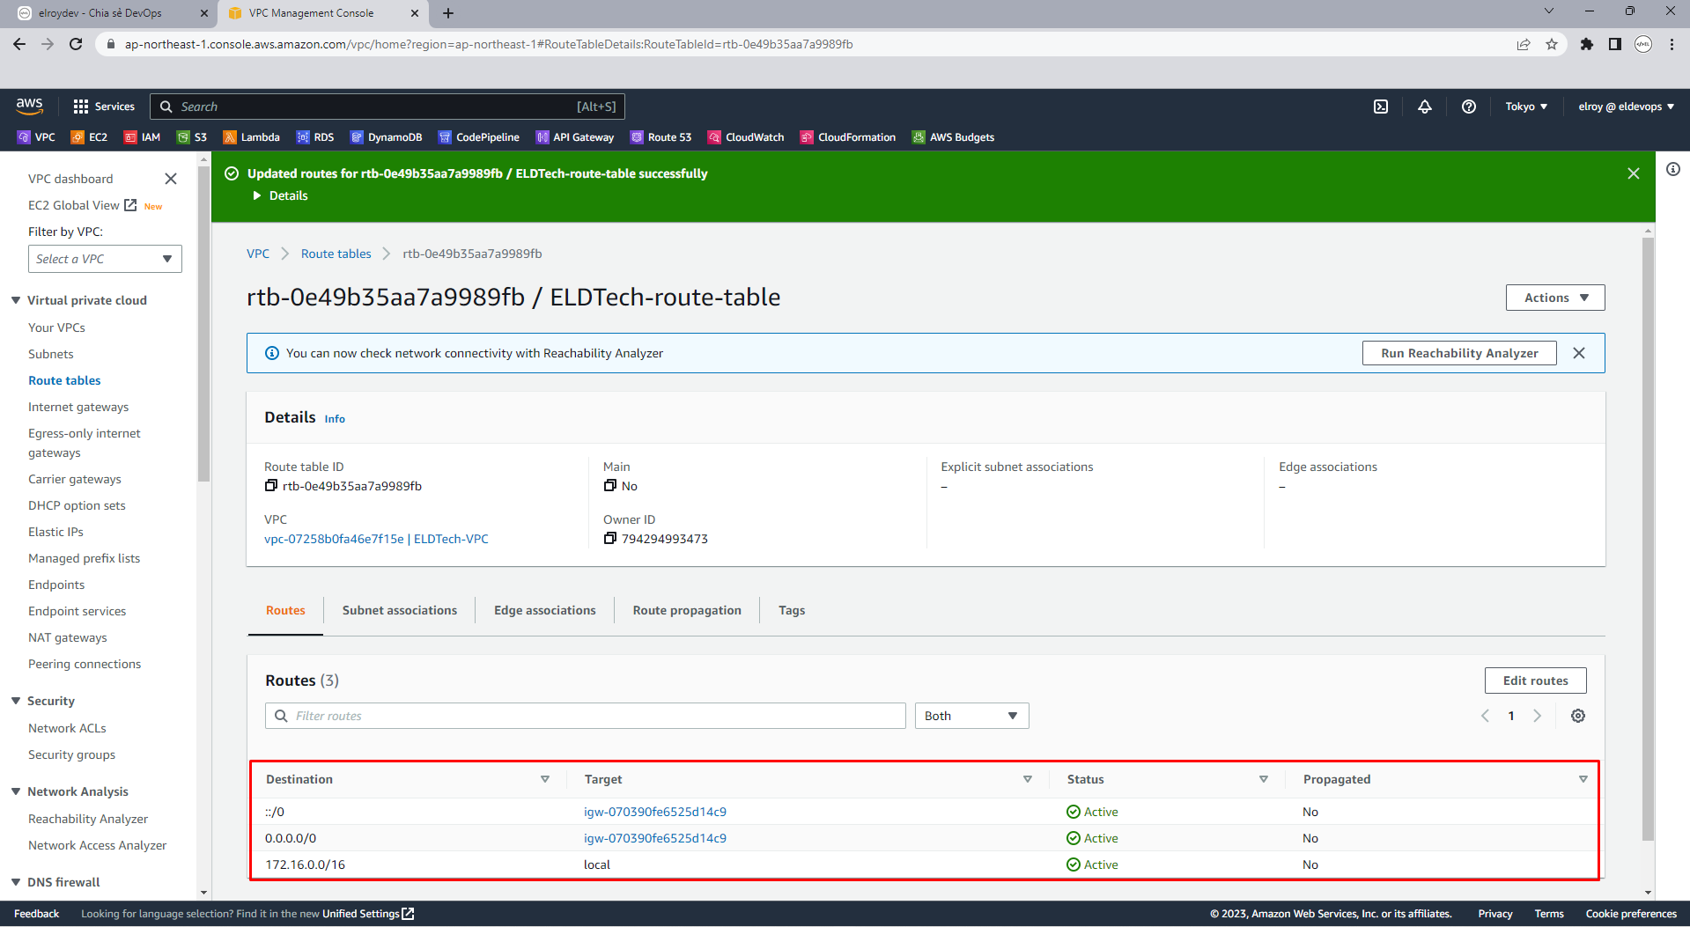Open the CloudFormation shortcut
The width and height of the screenshot is (1690, 927).
pos(847,137)
